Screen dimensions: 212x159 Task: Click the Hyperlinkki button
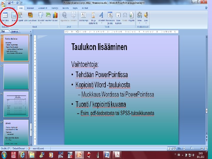(65, 17)
